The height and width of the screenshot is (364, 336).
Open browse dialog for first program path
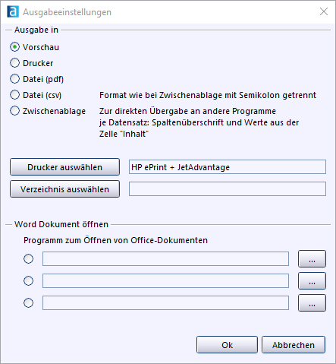pyautogui.click(x=312, y=259)
